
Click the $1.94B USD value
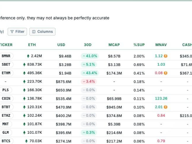pos(65,73)
